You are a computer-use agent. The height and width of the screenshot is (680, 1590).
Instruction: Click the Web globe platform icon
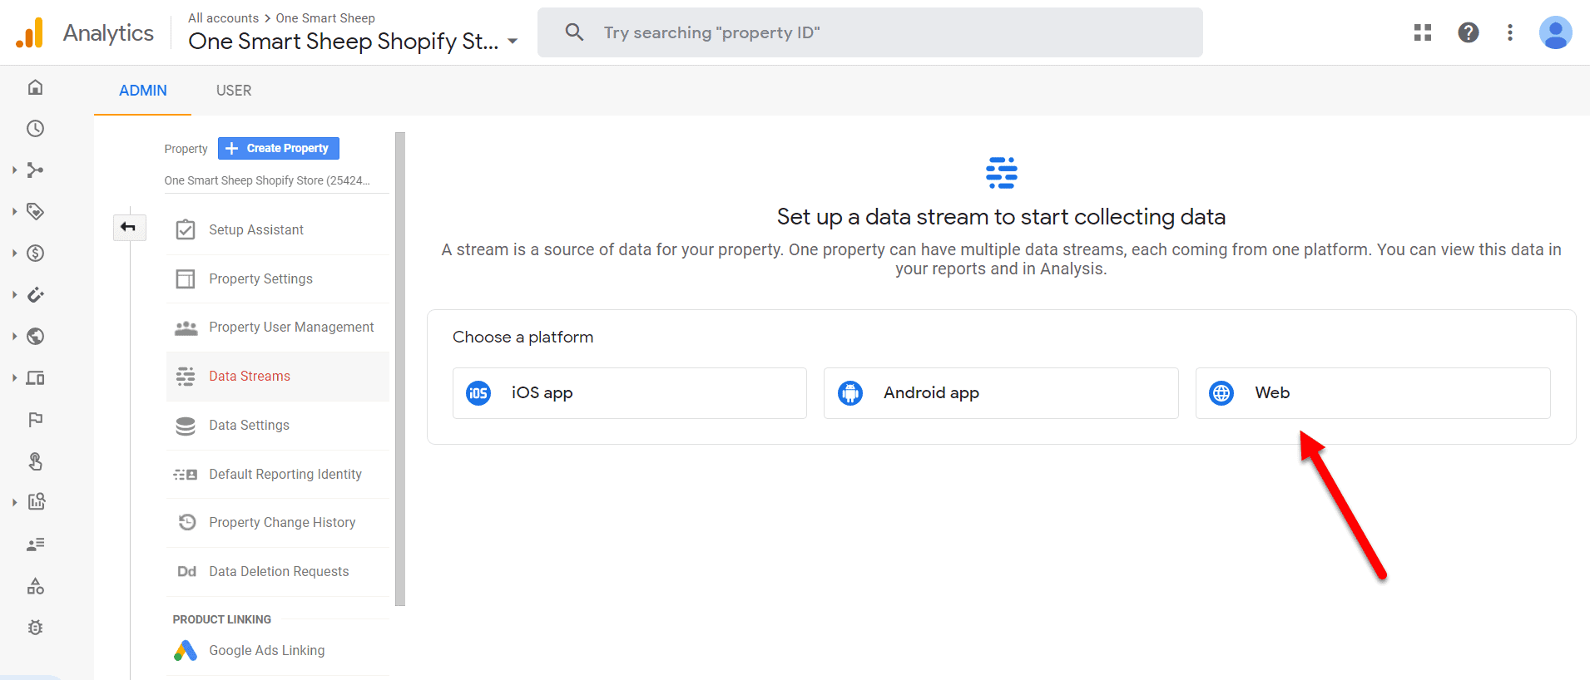1221,393
